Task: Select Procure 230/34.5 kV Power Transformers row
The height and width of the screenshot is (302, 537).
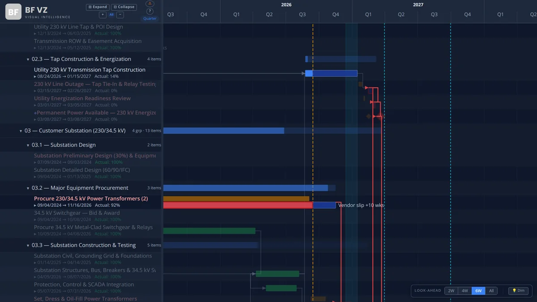Action: 81,202
